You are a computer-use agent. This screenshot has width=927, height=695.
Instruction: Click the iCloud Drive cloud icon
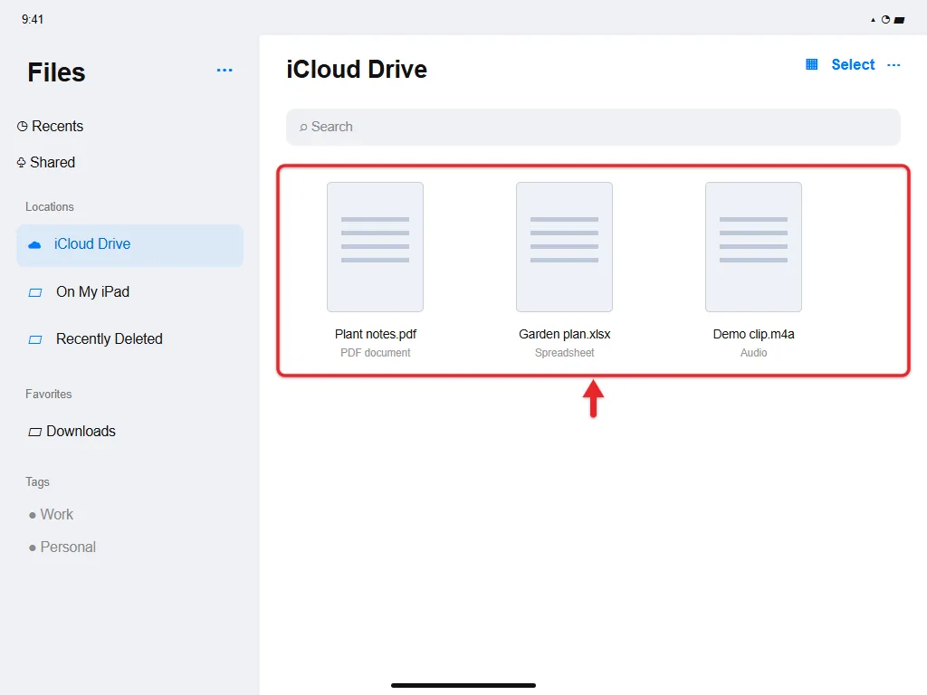35,244
